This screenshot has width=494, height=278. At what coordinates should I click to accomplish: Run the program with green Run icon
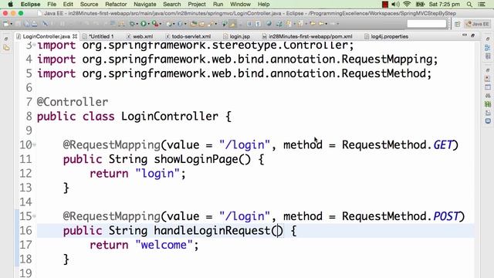coord(144,24)
